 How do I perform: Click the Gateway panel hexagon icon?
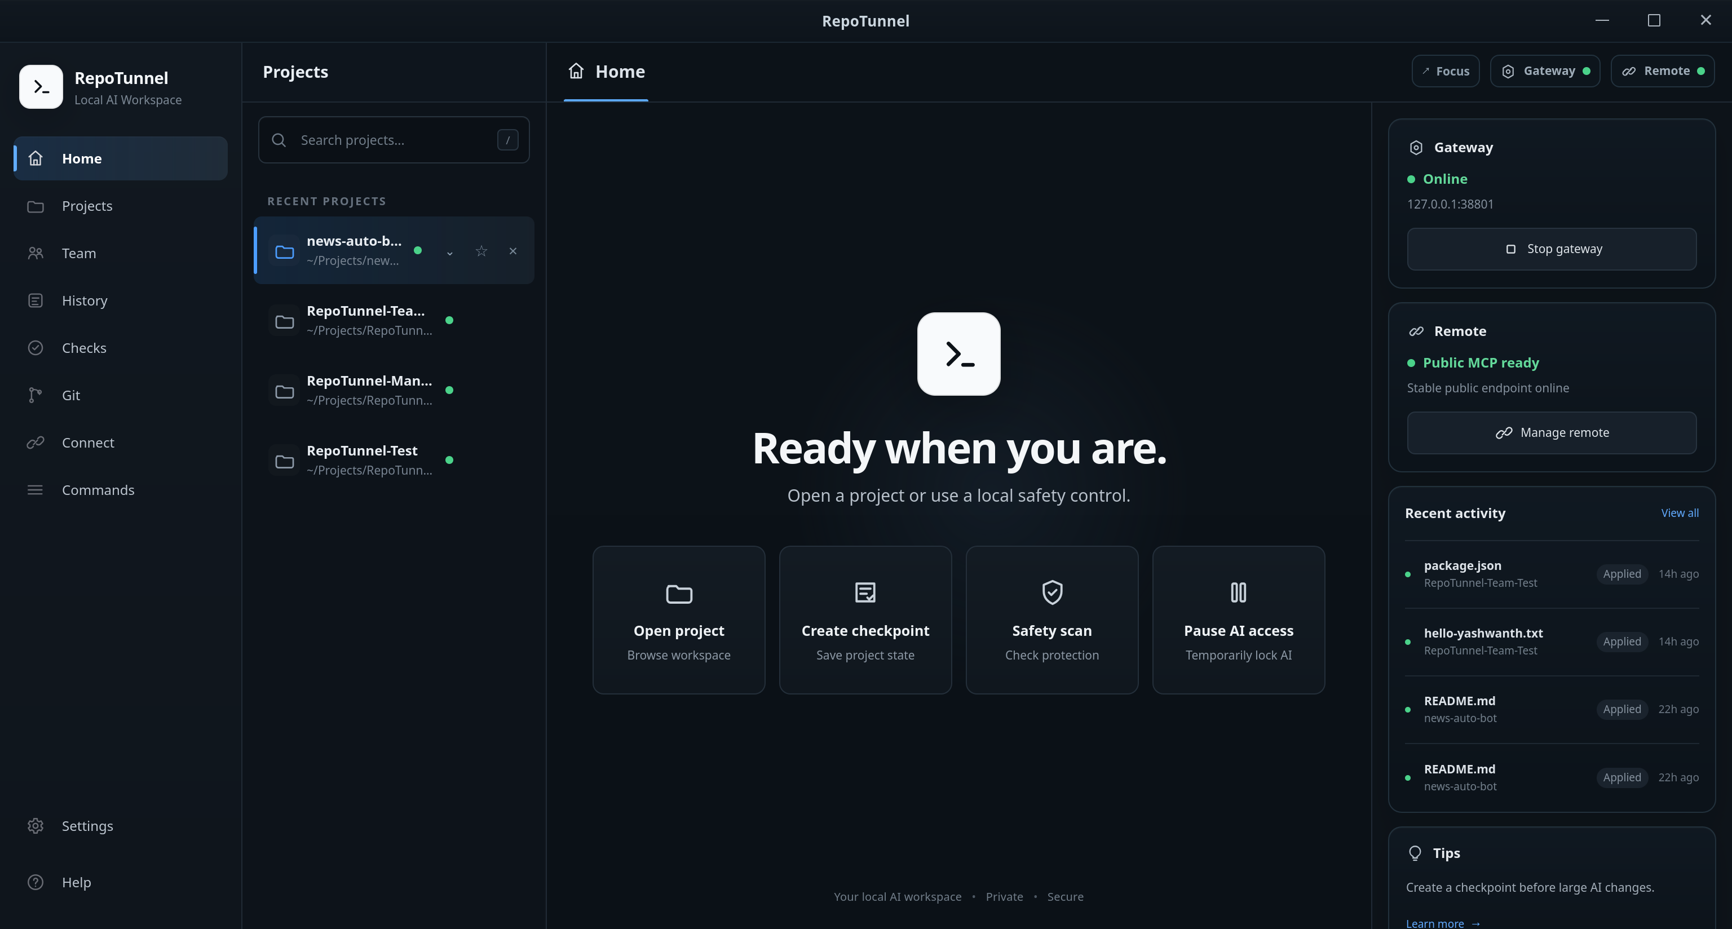pos(1416,148)
